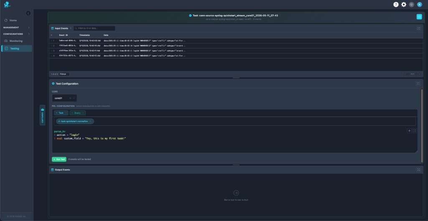Expand the code editor to fullscreen

pos(414,131)
